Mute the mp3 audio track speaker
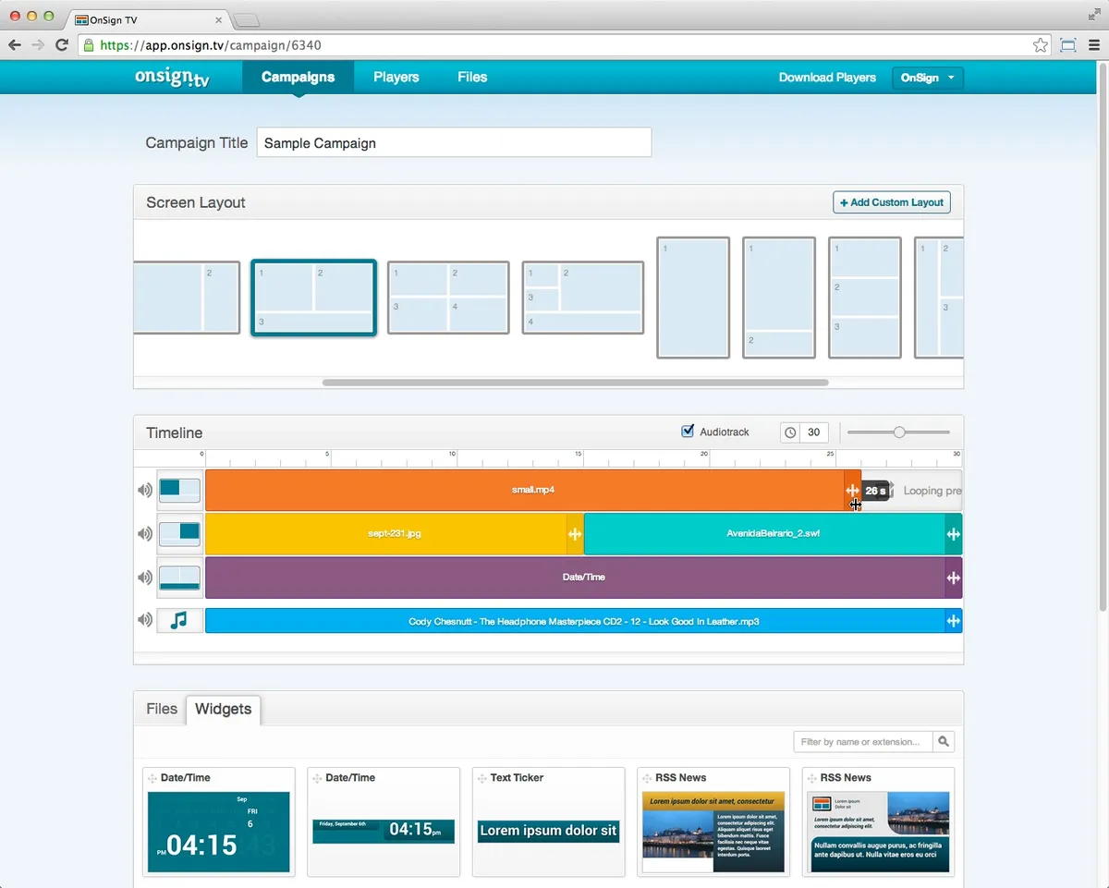This screenshot has height=888, width=1109. pos(145,620)
